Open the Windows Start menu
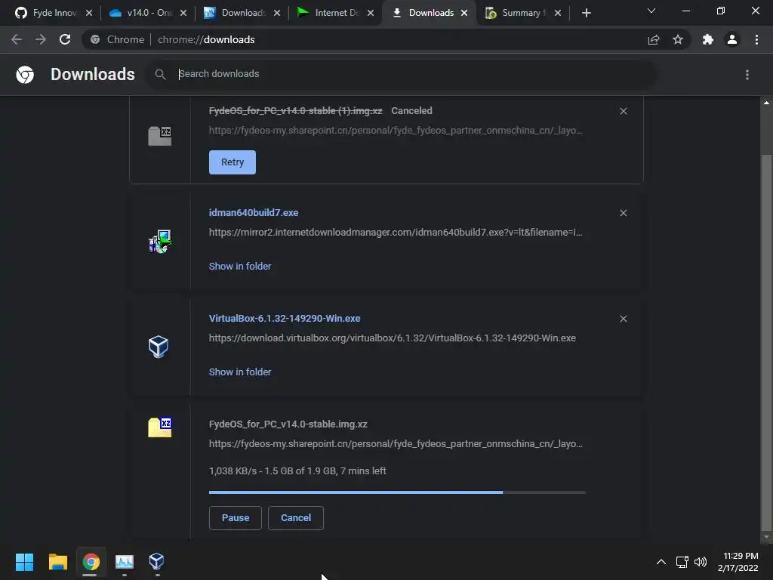 [x=24, y=562]
